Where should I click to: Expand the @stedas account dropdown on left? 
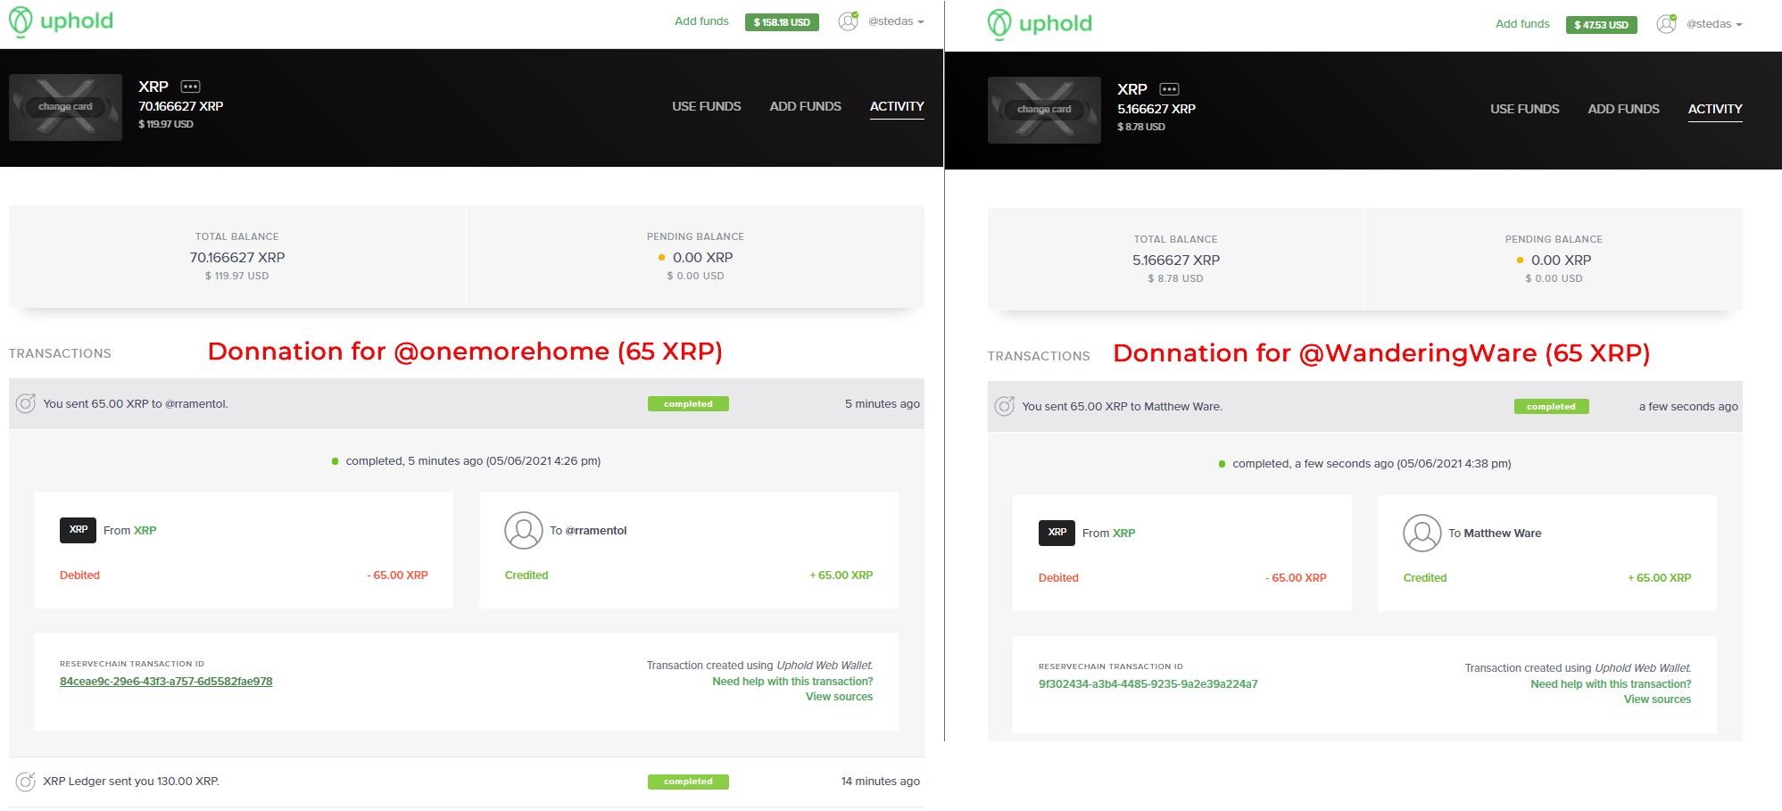896,21
